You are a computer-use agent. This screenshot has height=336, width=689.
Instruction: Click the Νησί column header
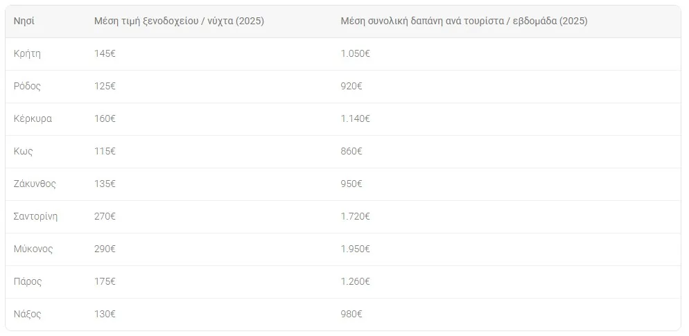(x=24, y=21)
